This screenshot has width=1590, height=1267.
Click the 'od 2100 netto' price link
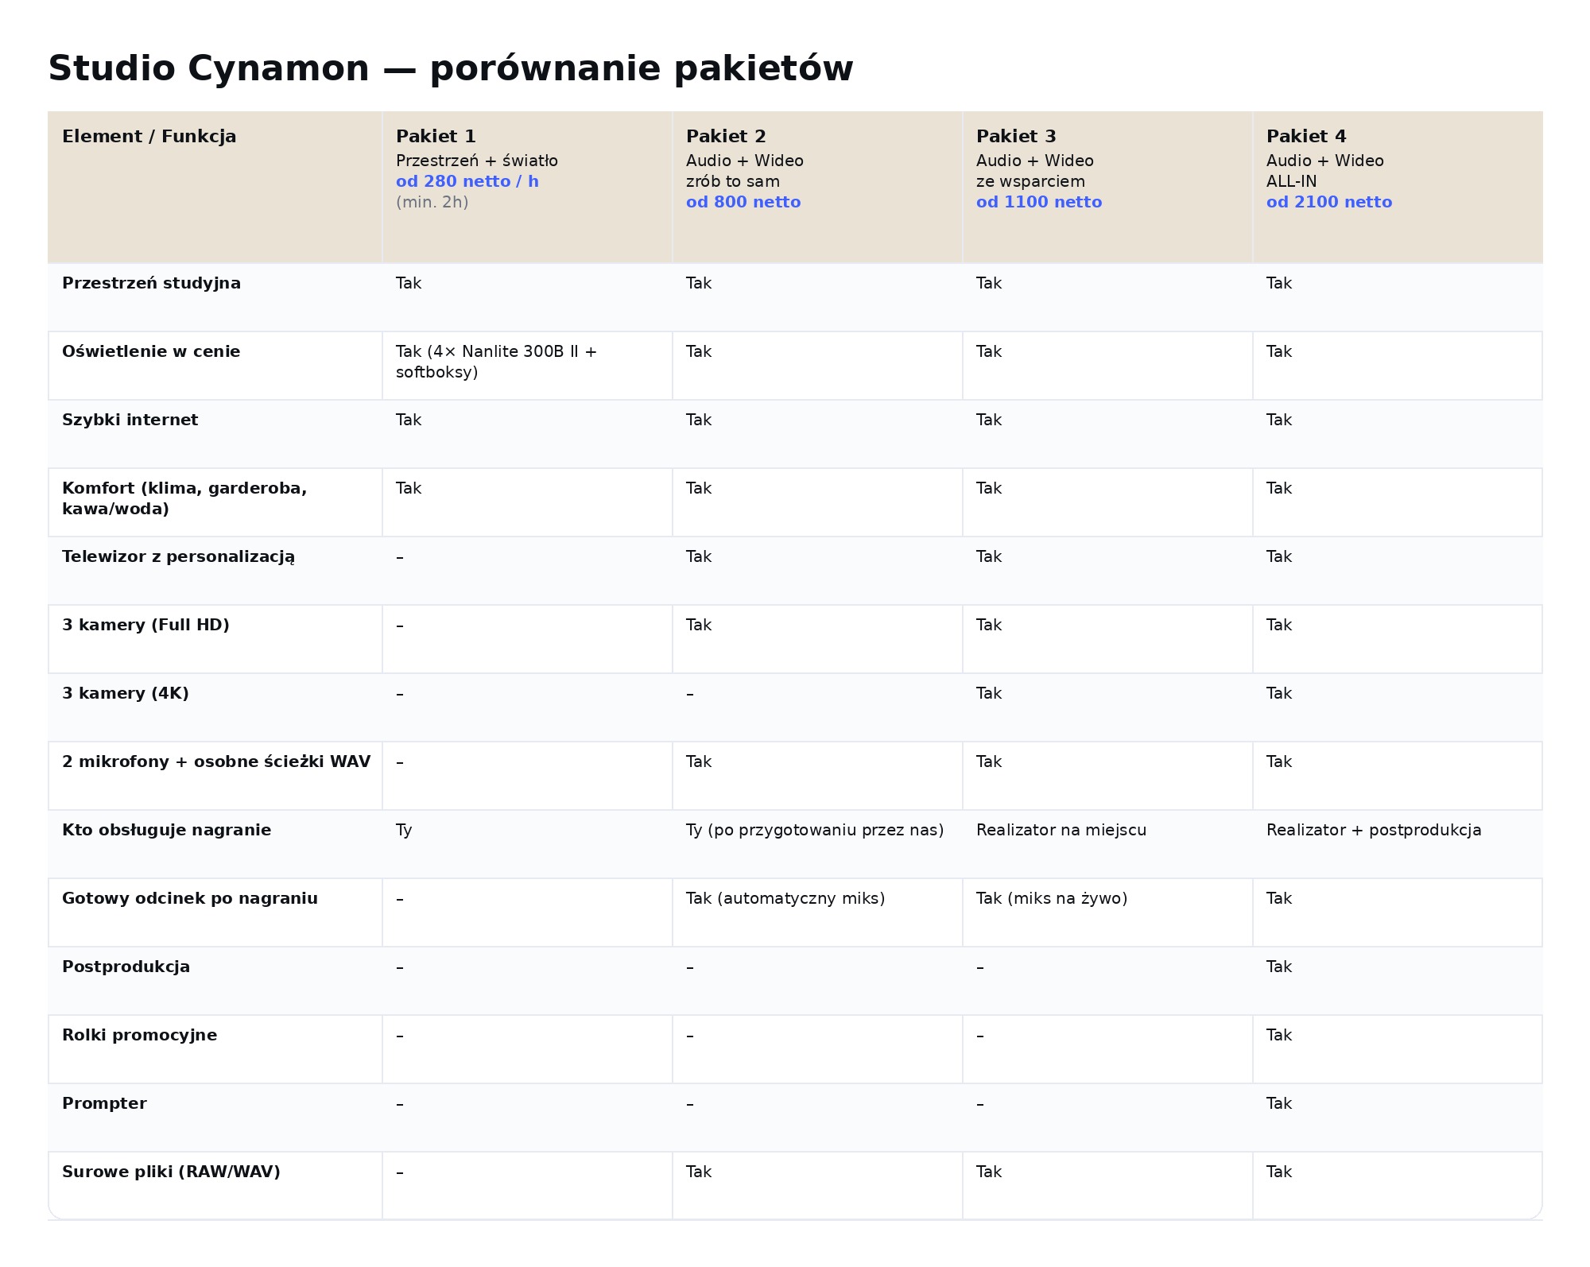[x=1328, y=203]
